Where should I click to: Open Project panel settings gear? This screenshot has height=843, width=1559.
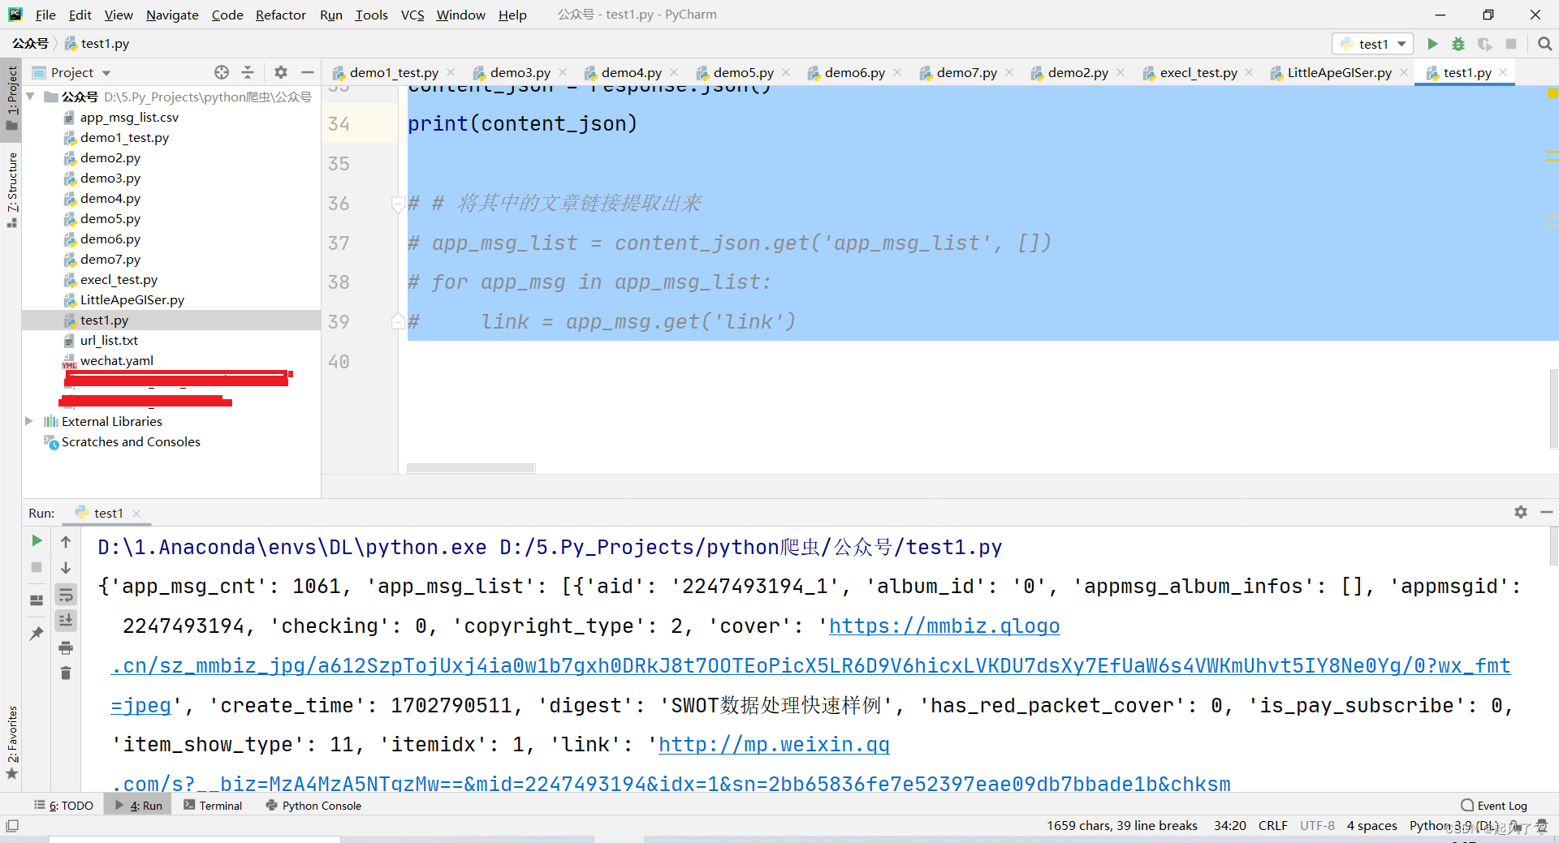pyautogui.click(x=281, y=72)
